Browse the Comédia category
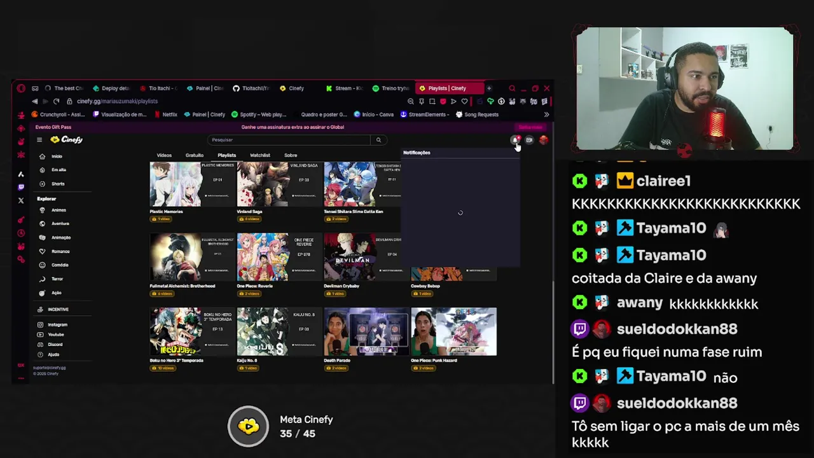Viewport: 814px width, 458px height. (55, 265)
